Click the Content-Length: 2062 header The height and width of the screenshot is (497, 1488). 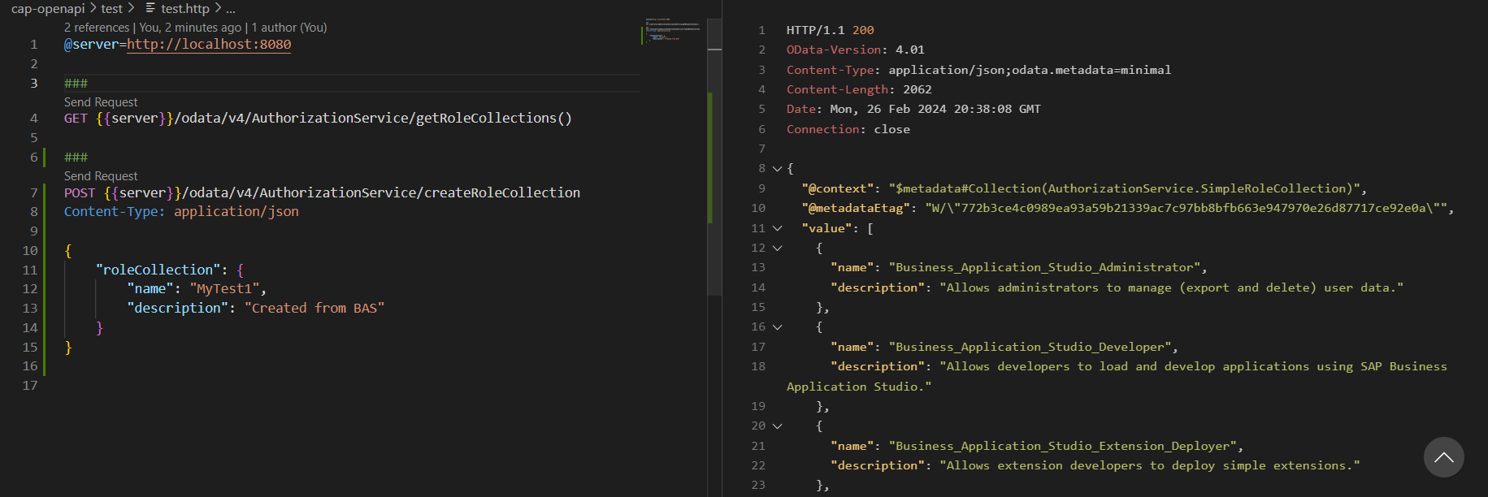[x=859, y=90]
